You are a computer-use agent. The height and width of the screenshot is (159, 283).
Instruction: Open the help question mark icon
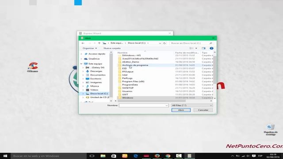click(211, 48)
